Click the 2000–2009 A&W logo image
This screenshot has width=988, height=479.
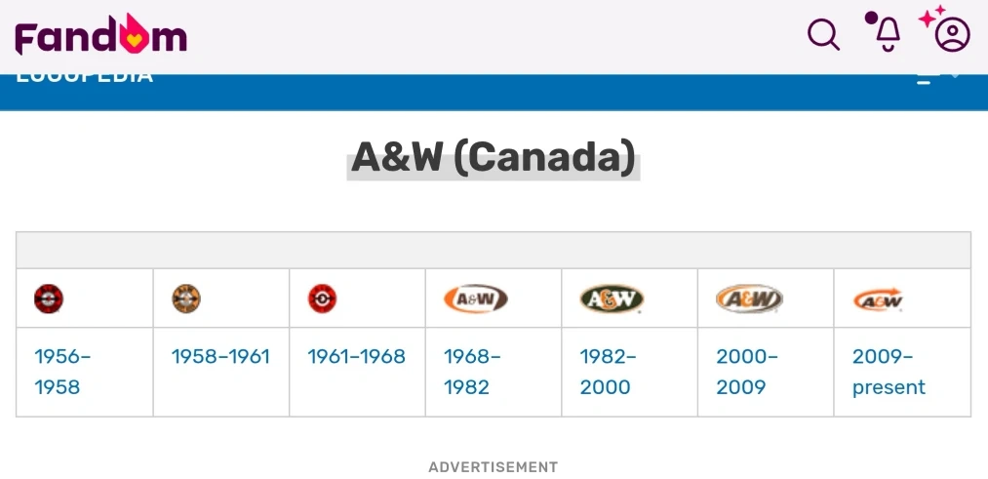[749, 299]
